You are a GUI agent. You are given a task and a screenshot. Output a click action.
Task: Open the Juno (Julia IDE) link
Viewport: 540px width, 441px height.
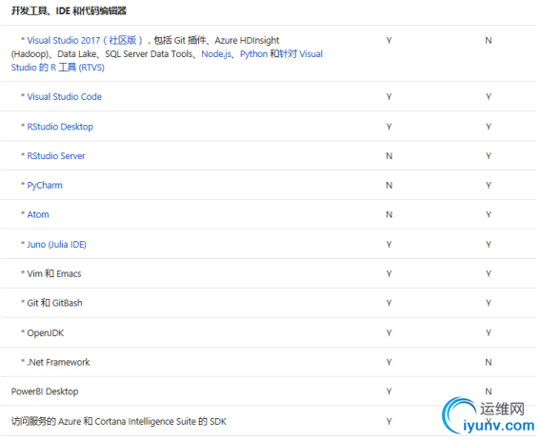coord(56,245)
